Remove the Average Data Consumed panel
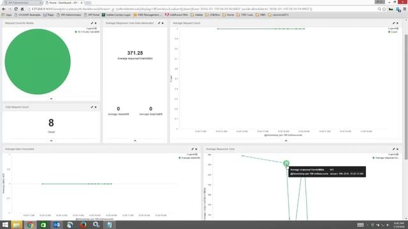Screen dimensions: 408x229 pyautogui.click(x=196, y=149)
